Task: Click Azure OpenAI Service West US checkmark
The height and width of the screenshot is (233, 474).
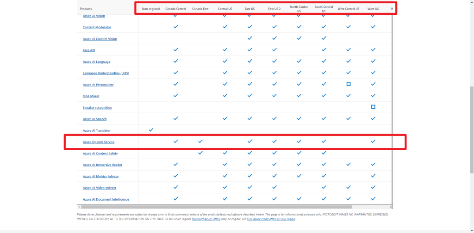Action: coord(373,141)
